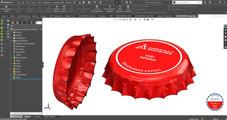The image size is (227, 120).
Task: Expand the History tree node
Action: point(12,32)
